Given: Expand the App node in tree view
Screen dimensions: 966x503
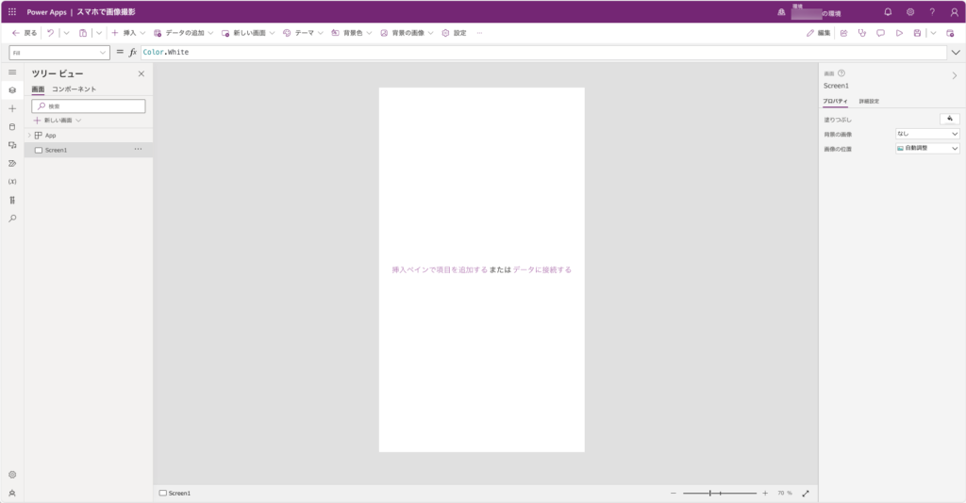Looking at the screenshot, I should pyautogui.click(x=29, y=136).
